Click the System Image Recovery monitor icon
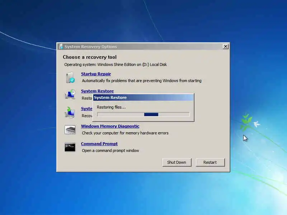Viewport: 287px width, 215px height. tap(70, 112)
